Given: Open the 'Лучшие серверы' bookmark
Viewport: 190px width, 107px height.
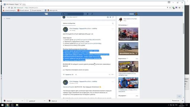Looking at the screenshot, I should click(x=37, y=10).
